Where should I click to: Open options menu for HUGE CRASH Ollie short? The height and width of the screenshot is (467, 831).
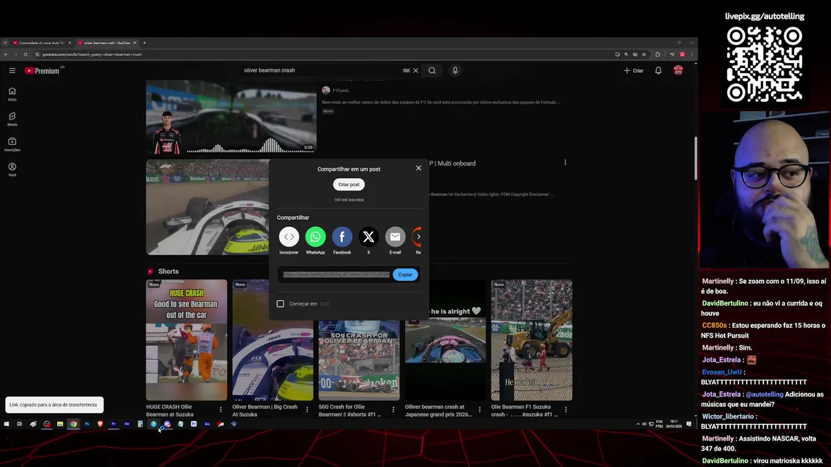tap(221, 410)
